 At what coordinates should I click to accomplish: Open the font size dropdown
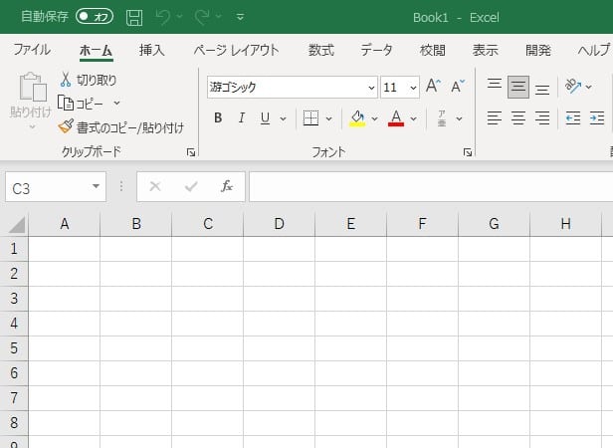[413, 88]
